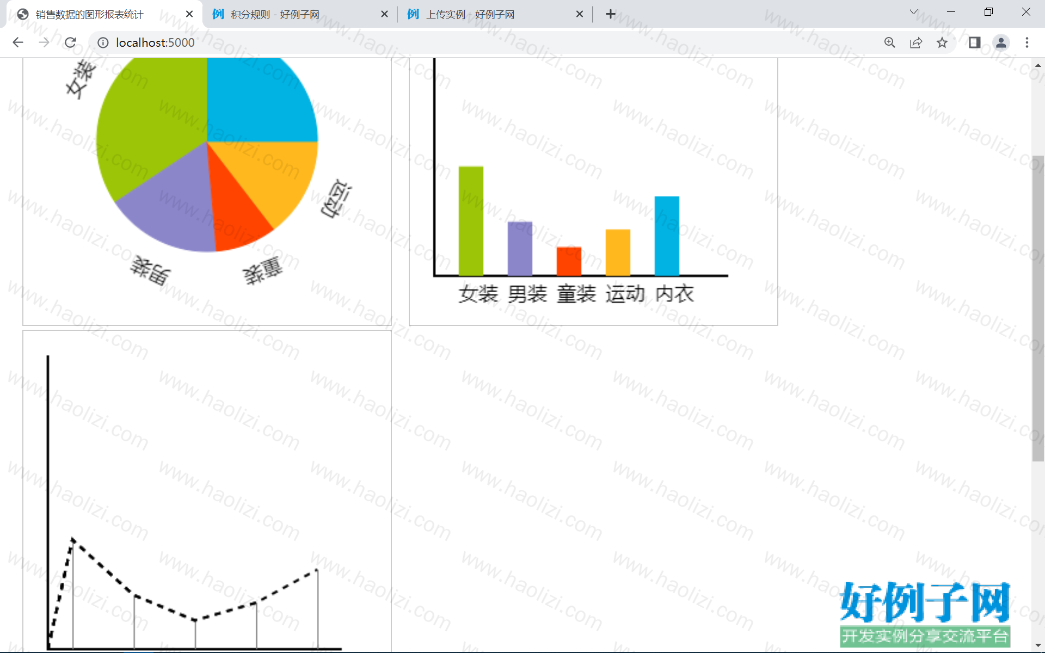Click the purple pie slice for 男装
Screen dimensions: 1045x653
174,212
